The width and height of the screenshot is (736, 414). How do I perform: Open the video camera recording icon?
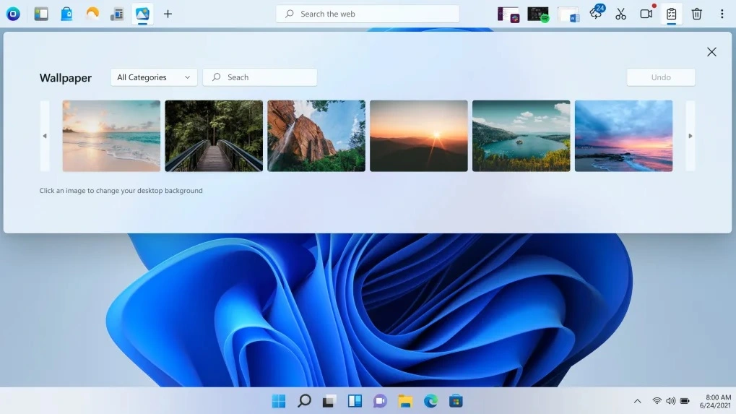pyautogui.click(x=646, y=14)
